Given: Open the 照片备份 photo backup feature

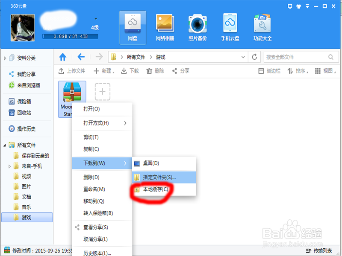Looking at the screenshot, I should [x=197, y=26].
